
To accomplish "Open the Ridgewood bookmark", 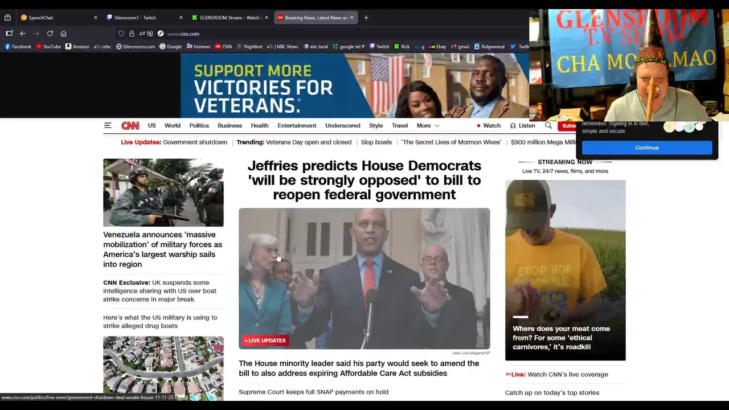I will 489,47.
